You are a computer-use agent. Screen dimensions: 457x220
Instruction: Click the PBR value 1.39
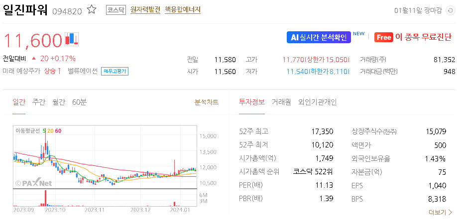pyautogui.click(x=327, y=199)
